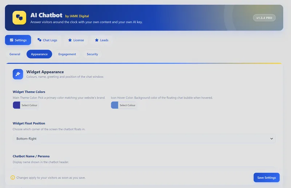This screenshot has height=188, width=291.
Task: Click the Widget Appearance heading
Action: pos(45,72)
